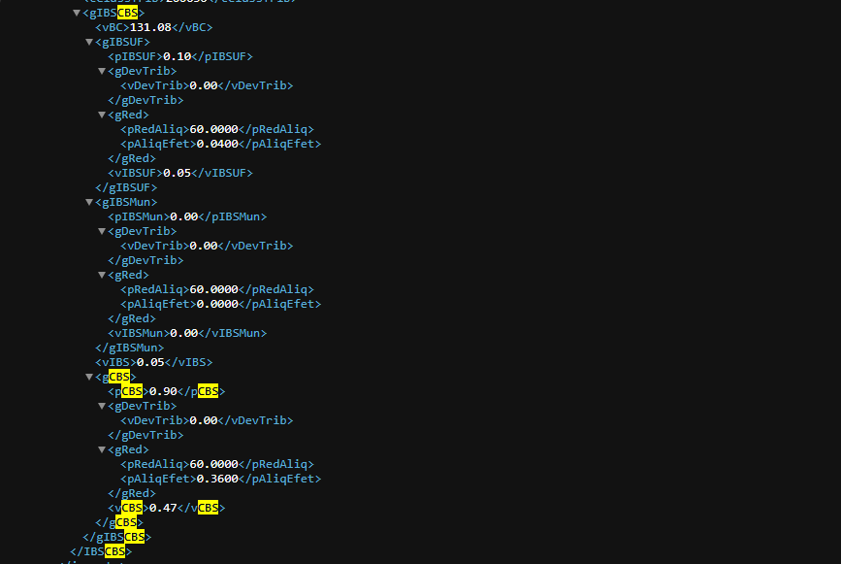Viewport: 841px width, 564px height.
Task: Collapse the gCBS node triangle
Action: 89,377
